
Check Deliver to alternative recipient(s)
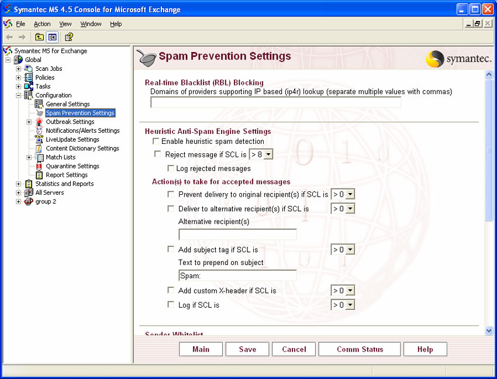pyautogui.click(x=171, y=208)
